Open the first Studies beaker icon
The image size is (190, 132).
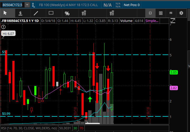point(84,13)
